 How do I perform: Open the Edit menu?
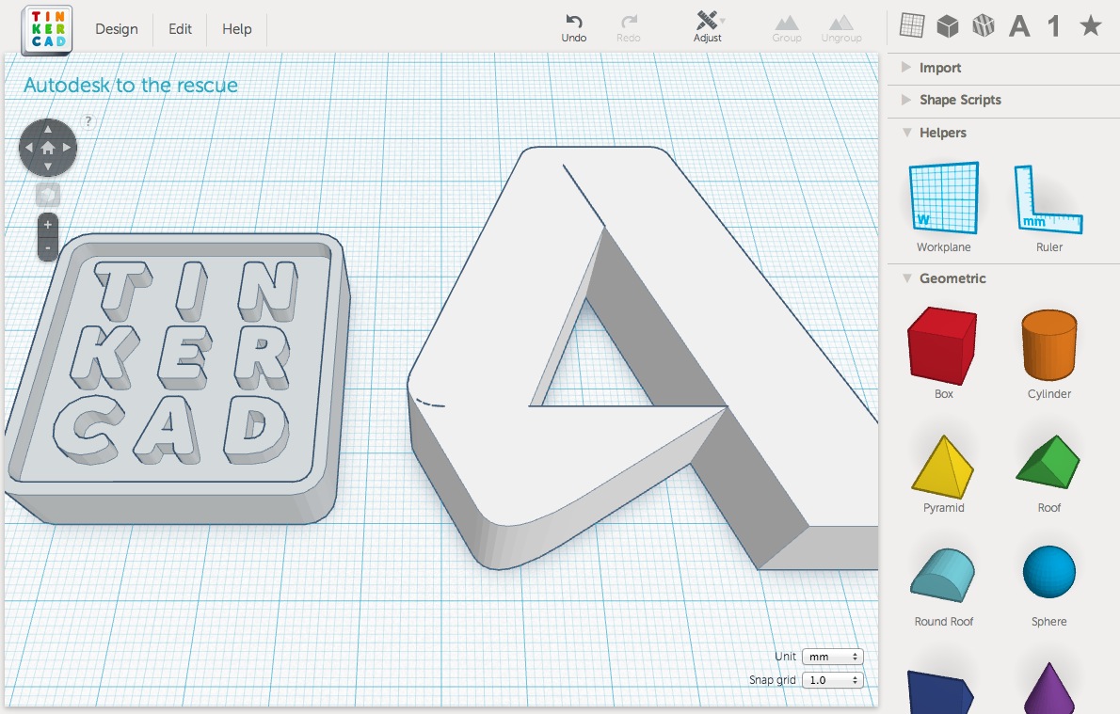(x=179, y=29)
